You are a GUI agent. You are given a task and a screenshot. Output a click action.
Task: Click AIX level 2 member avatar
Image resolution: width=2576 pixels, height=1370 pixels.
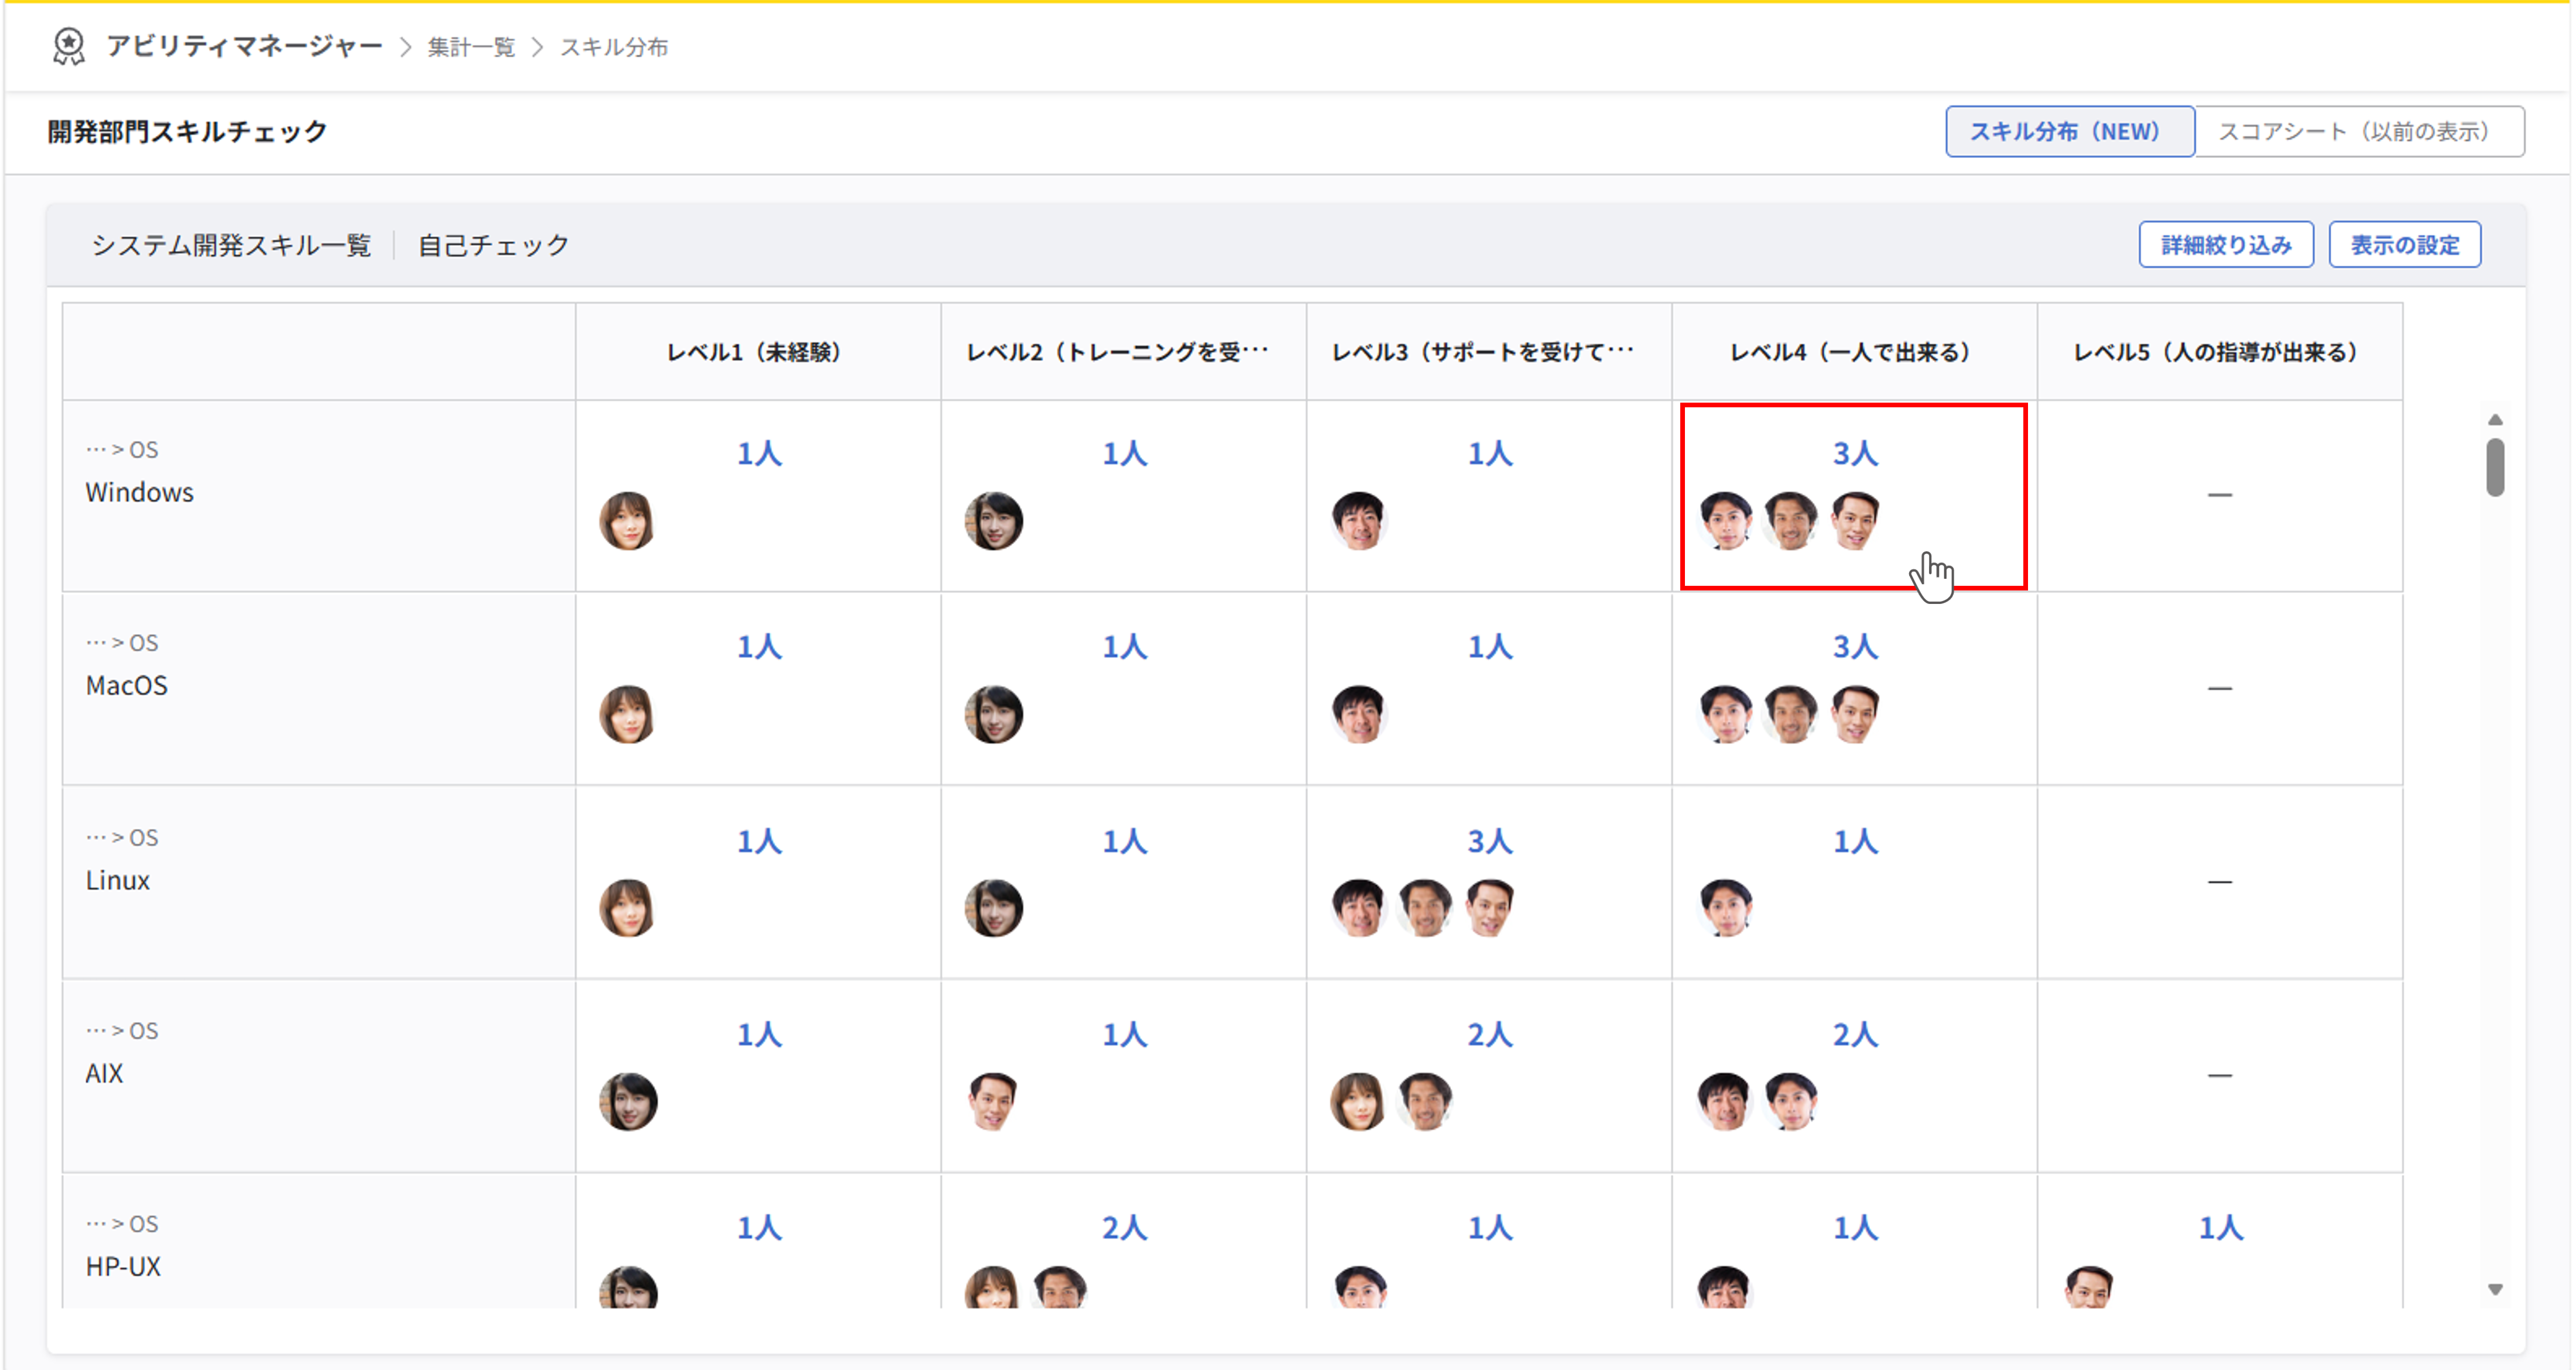pos(993,1102)
